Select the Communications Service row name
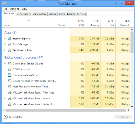 [x=26, y=75]
